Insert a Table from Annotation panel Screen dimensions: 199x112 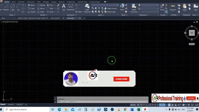[79, 12]
